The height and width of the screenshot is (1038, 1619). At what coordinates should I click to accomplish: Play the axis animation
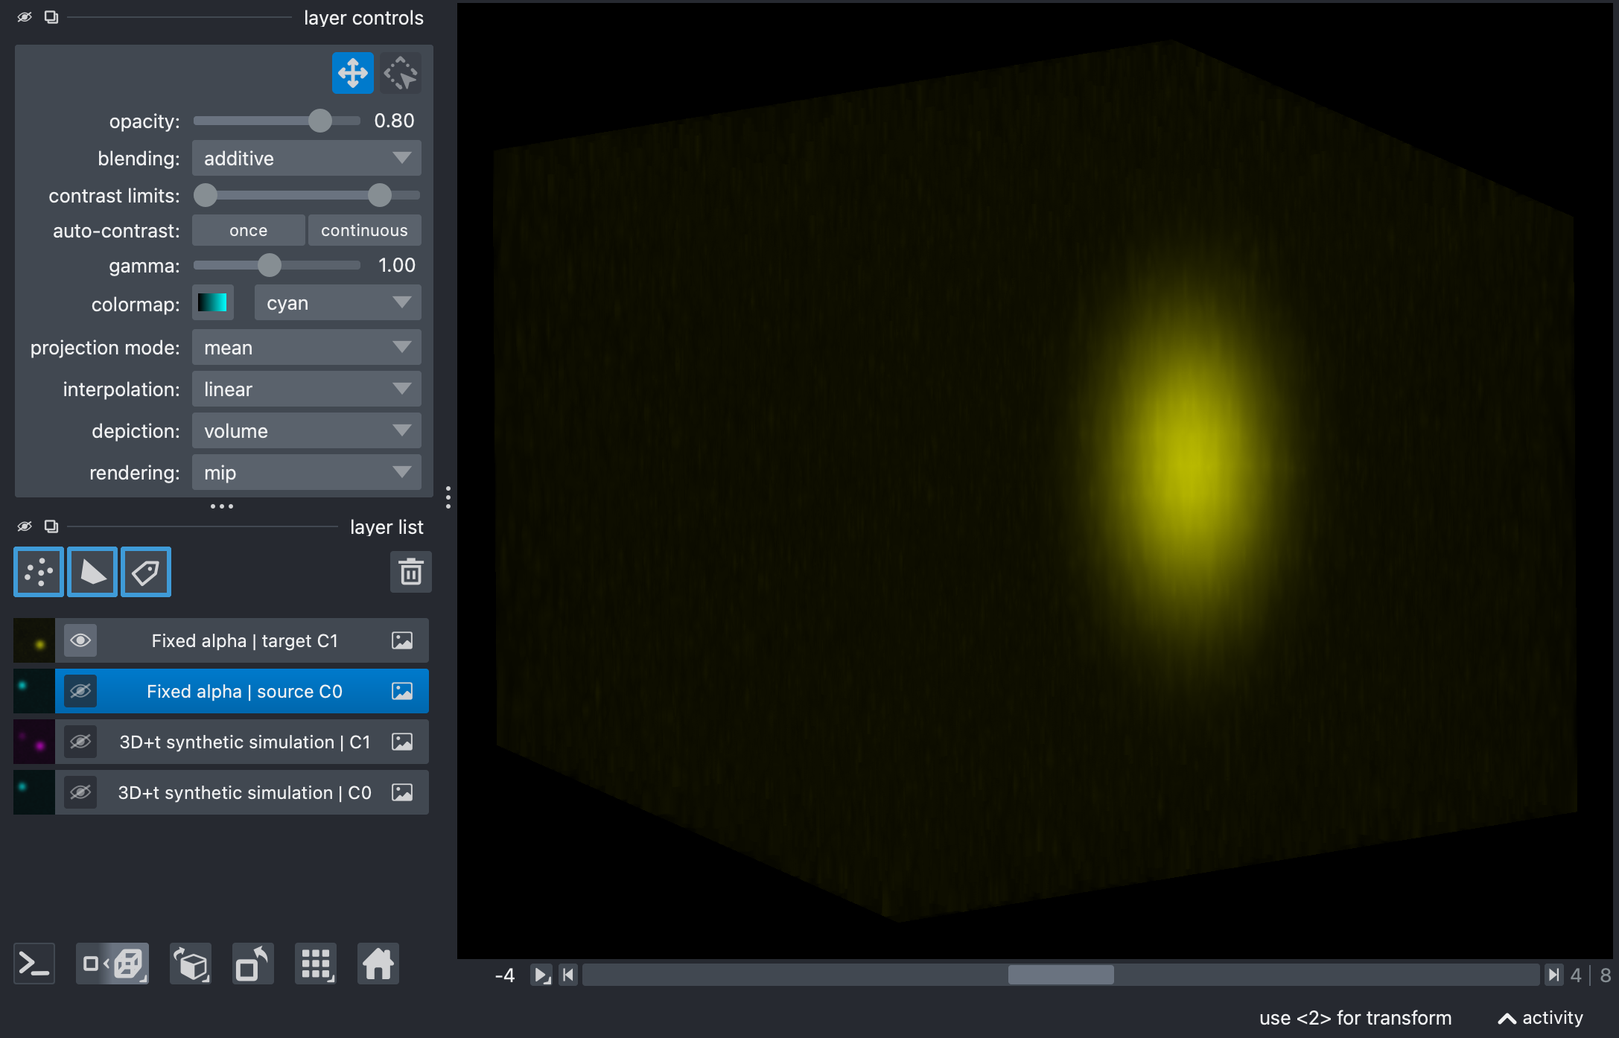[541, 975]
